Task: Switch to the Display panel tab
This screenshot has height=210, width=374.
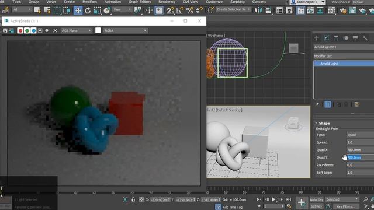Action: coord(355,38)
